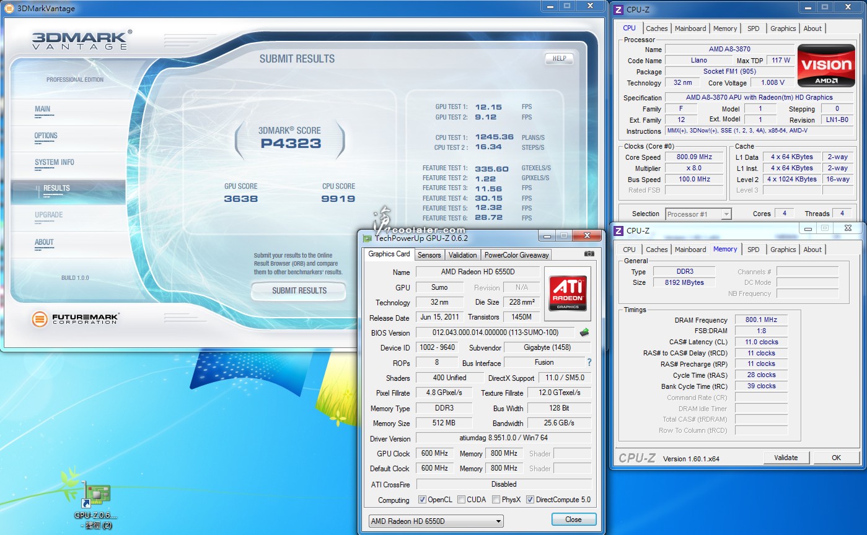Viewport: 867px width, 535px height.
Task: Click the lower CPU-Z window title icon
Action: pyautogui.click(x=618, y=230)
